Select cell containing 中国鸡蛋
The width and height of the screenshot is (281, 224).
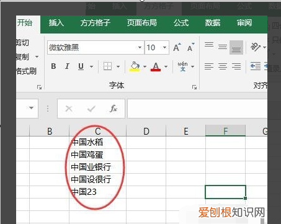click(97, 155)
